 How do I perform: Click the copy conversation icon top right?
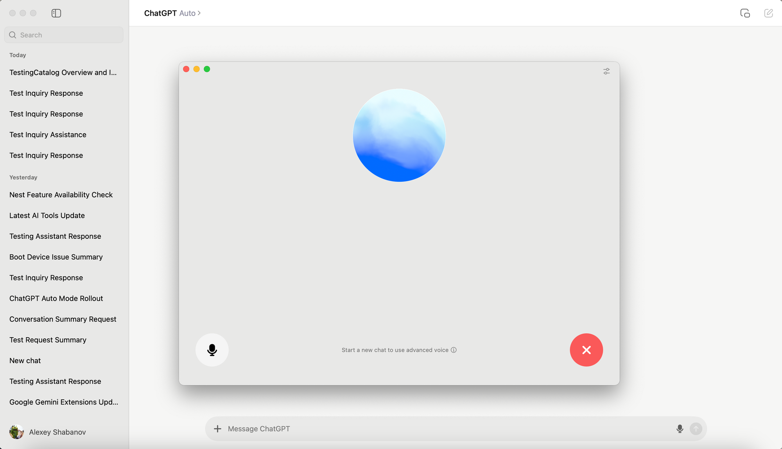(746, 13)
